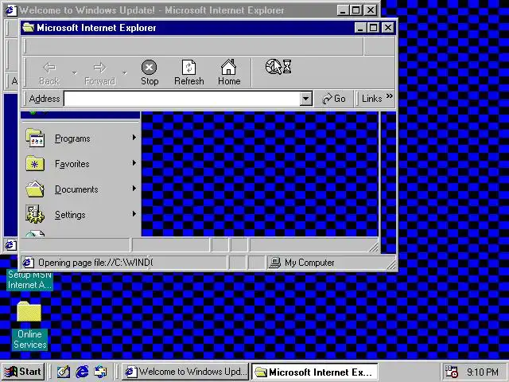Close the front Microsoft Internet Explorer window
Screen dimensions: 509x382
pyautogui.click(x=388, y=28)
